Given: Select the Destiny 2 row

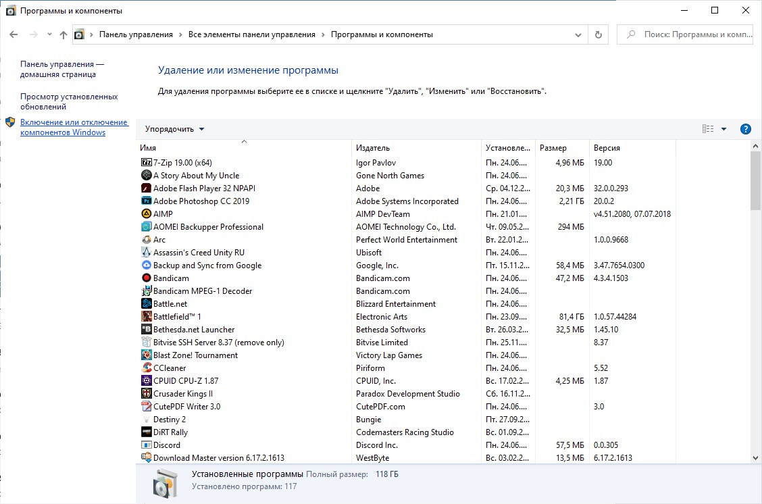Looking at the screenshot, I should (407, 419).
